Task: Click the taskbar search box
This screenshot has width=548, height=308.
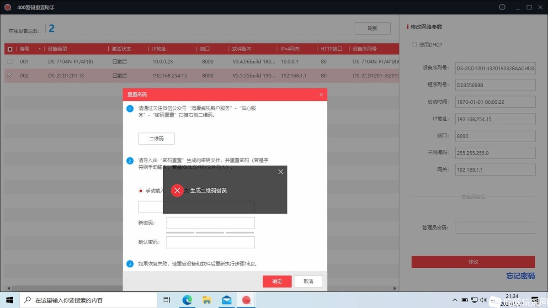Action: coord(88,300)
